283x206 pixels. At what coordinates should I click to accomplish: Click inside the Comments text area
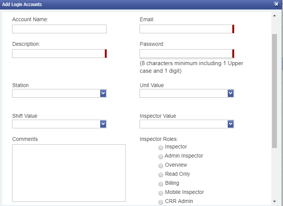tap(69, 173)
